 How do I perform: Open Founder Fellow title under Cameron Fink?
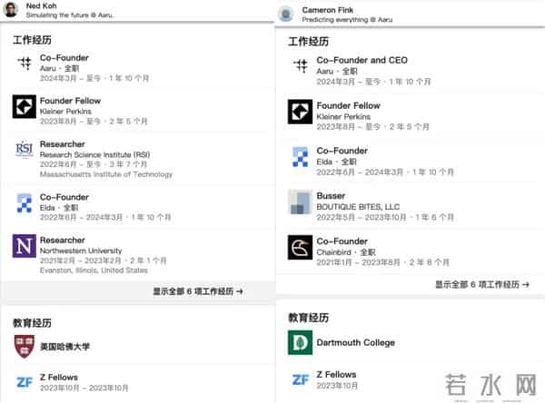tap(348, 105)
